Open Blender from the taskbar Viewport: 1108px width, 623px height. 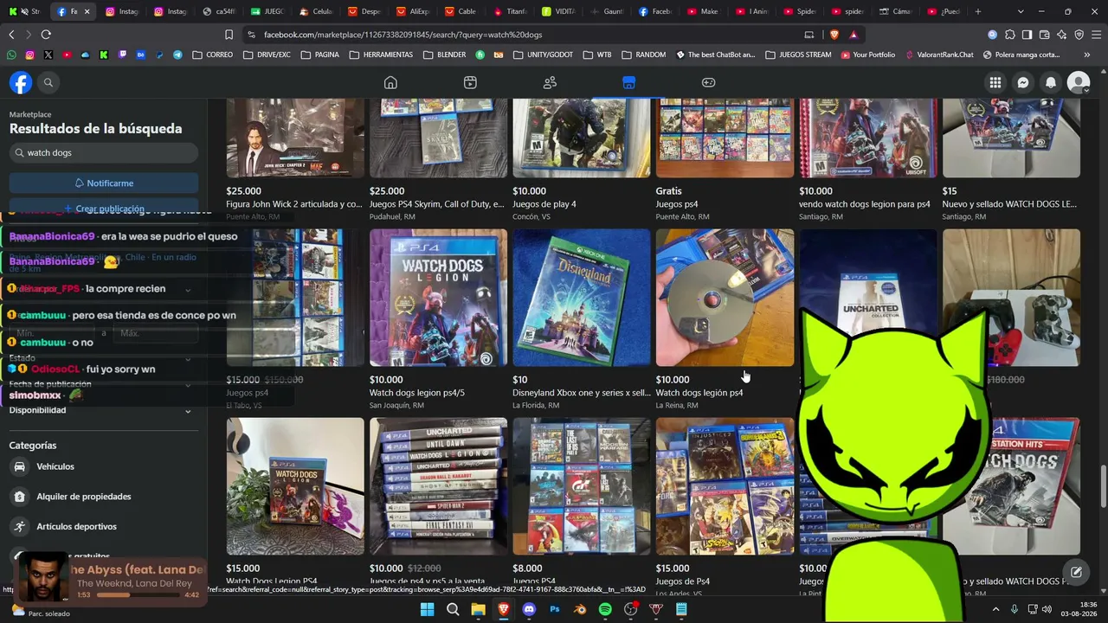[x=580, y=609]
